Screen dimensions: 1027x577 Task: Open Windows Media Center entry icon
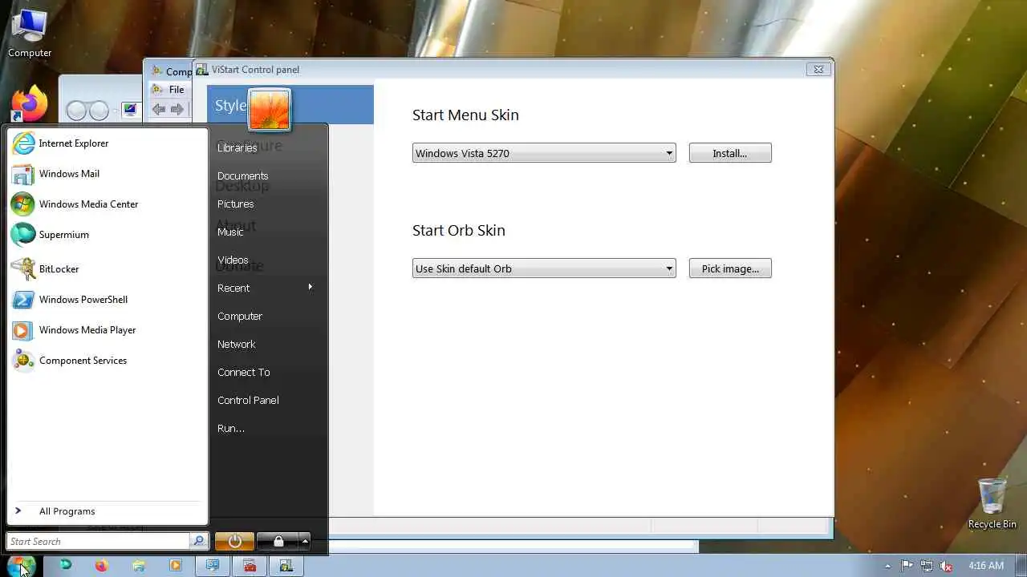point(22,204)
